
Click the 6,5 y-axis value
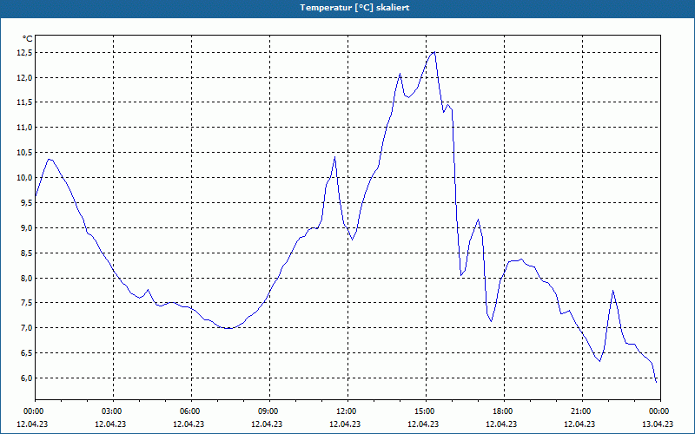click(x=26, y=353)
